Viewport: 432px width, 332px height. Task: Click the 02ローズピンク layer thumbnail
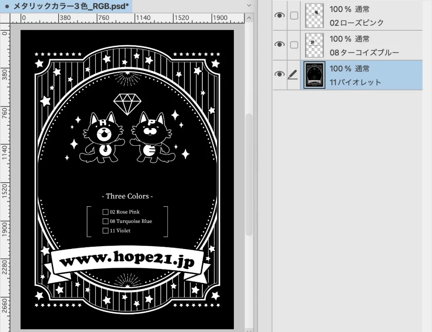tap(314, 15)
